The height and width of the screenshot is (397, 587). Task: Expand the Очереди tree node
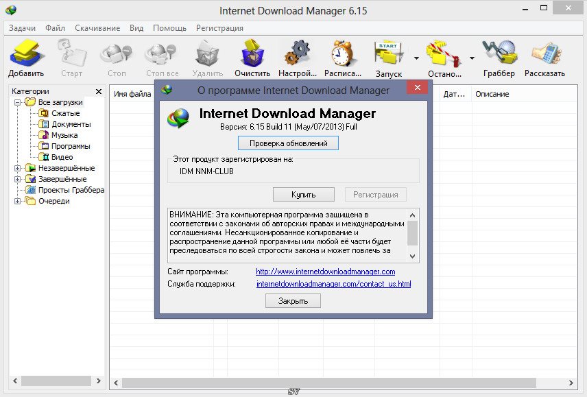pyautogui.click(x=17, y=202)
